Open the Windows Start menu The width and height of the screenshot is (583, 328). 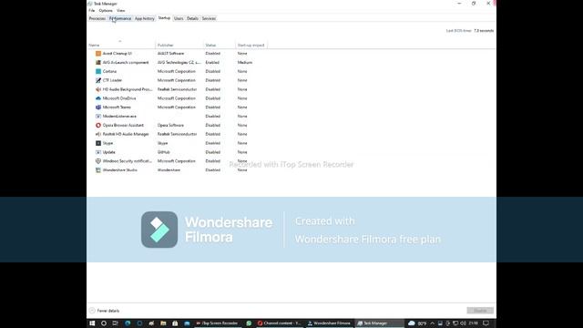pos(92,323)
